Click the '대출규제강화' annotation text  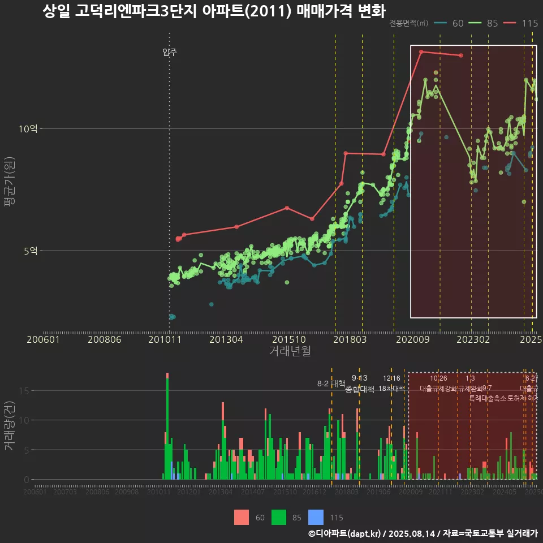pos(438,389)
